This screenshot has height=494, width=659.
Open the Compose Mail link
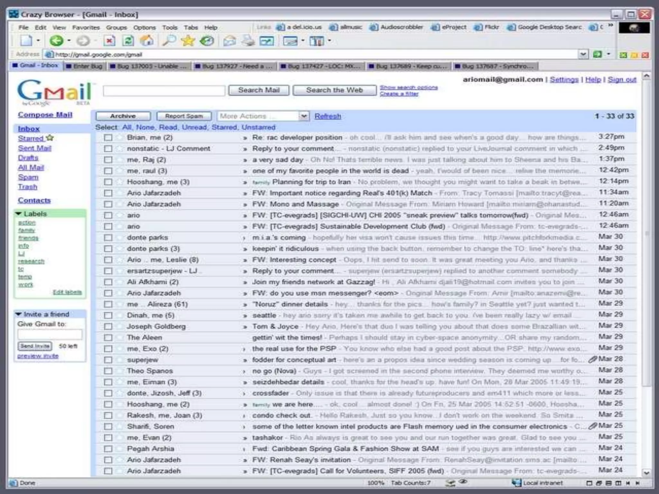pyautogui.click(x=45, y=115)
